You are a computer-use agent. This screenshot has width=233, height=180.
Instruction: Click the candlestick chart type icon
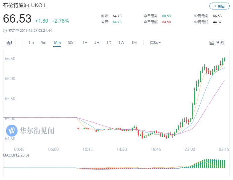(x=9, y=43)
